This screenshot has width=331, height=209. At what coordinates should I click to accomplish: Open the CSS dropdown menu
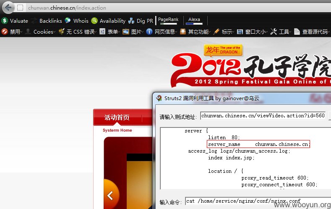pyautogui.click(x=81, y=32)
